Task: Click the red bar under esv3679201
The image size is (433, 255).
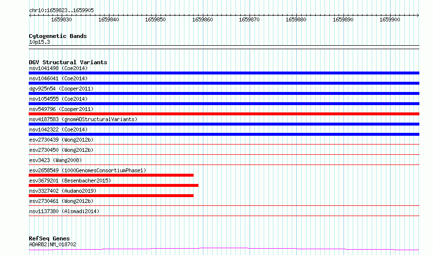Action: coord(113,185)
